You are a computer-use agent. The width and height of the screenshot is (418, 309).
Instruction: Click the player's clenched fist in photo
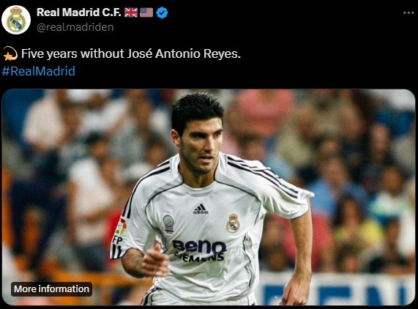pos(155,260)
